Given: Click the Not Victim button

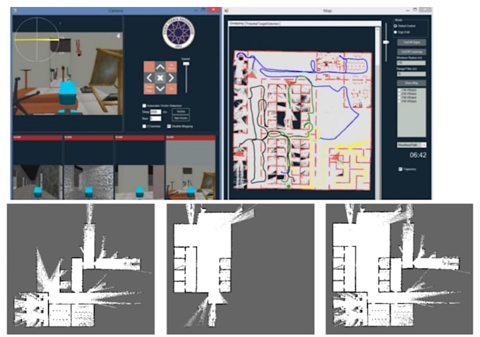Looking at the screenshot, I should tap(181, 118).
